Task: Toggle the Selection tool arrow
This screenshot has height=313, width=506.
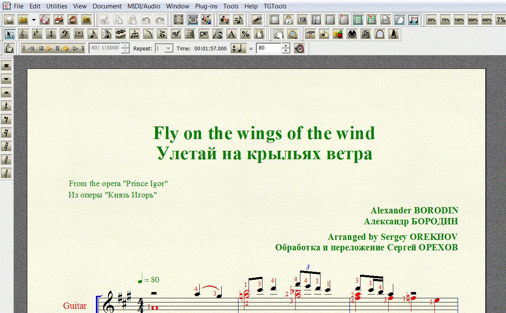Action: tap(10, 34)
